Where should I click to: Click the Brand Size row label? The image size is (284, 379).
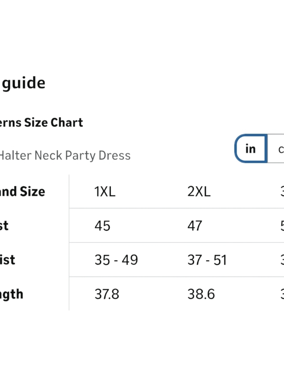coord(22,192)
